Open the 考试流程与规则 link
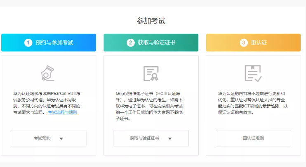Viewport: 306px width, 167px height. point(62,112)
